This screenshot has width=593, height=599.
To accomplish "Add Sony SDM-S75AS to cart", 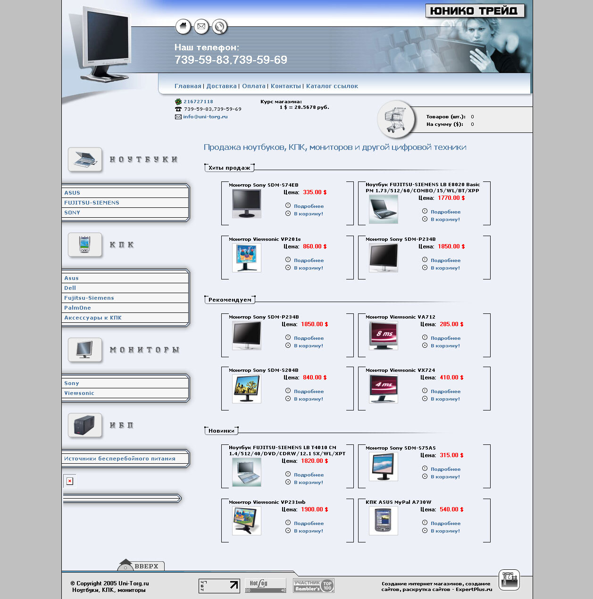I will pyautogui.click(x=445, y=476).
